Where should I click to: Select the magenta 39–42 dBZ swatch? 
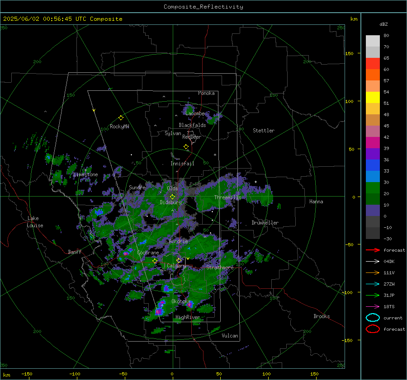coord(373,142)
